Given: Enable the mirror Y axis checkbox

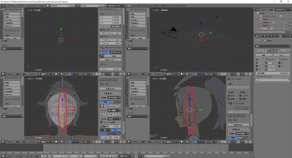Looking at the screenshot, I should [257, 66].
